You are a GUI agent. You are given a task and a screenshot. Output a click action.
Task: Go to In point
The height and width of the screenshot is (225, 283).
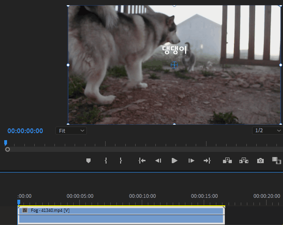142,160
